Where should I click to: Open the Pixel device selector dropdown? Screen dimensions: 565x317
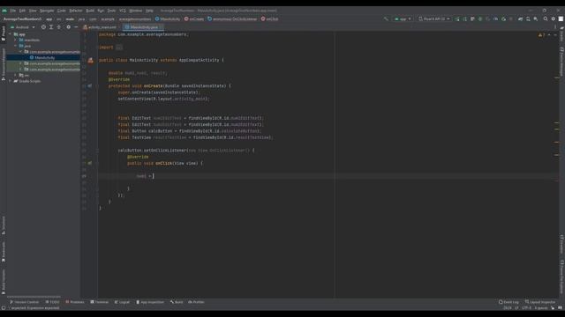(434, 18)
